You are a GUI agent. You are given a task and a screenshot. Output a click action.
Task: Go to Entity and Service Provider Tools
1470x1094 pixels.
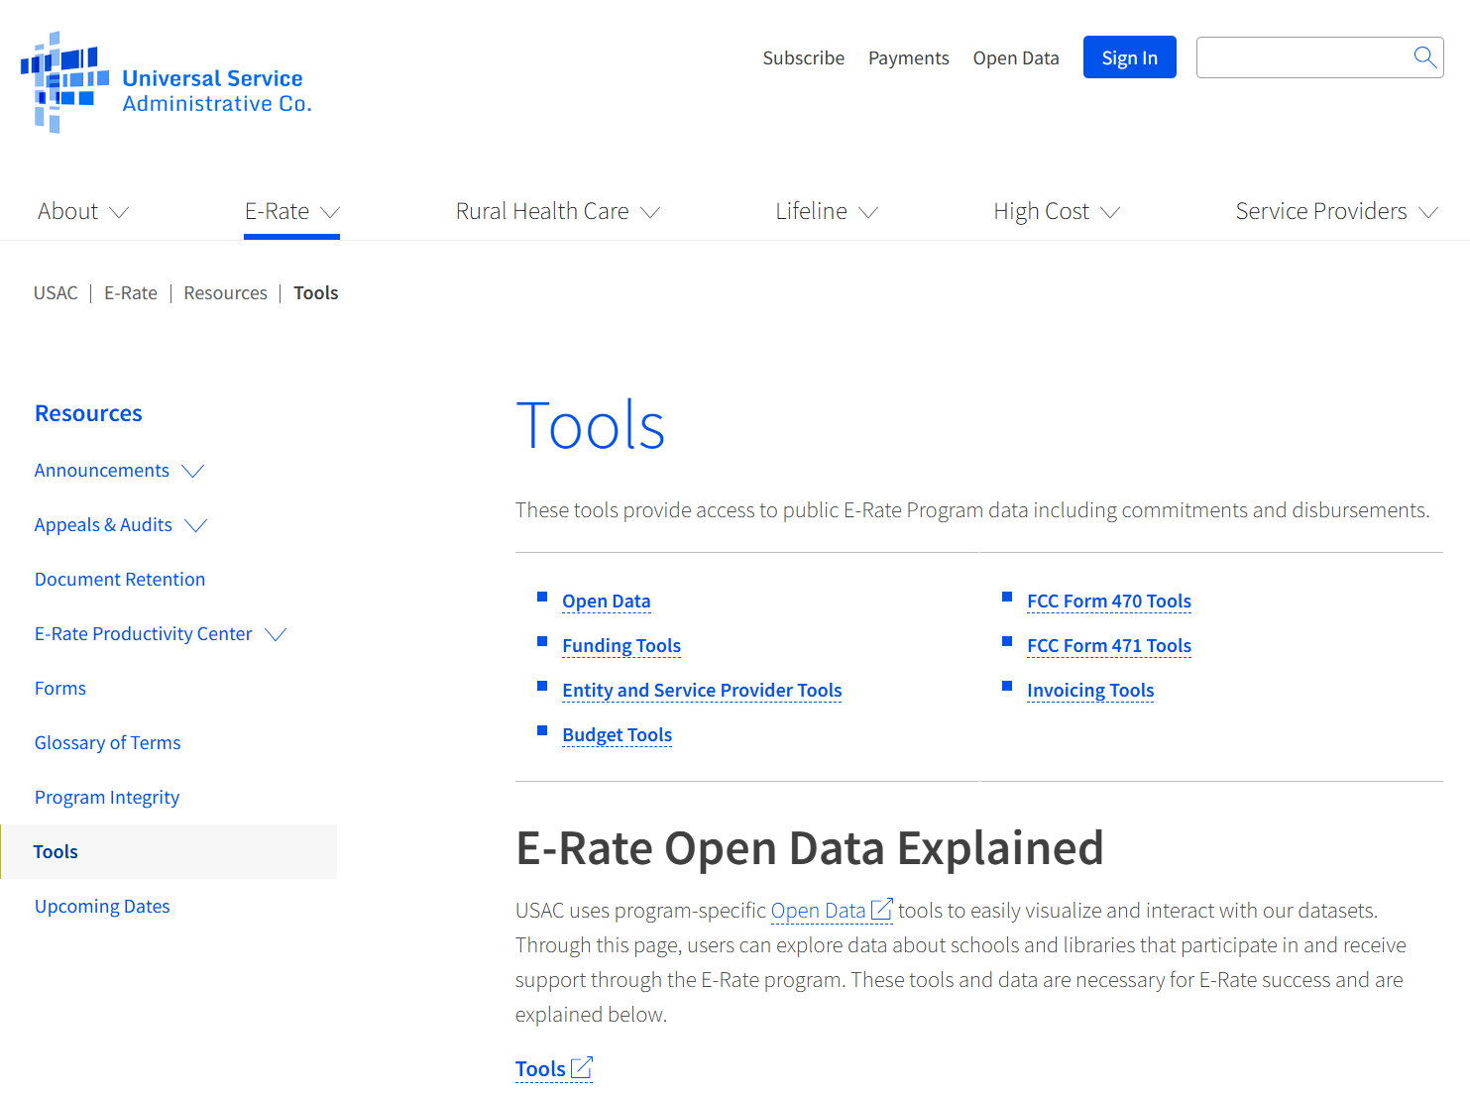point(701,691)
